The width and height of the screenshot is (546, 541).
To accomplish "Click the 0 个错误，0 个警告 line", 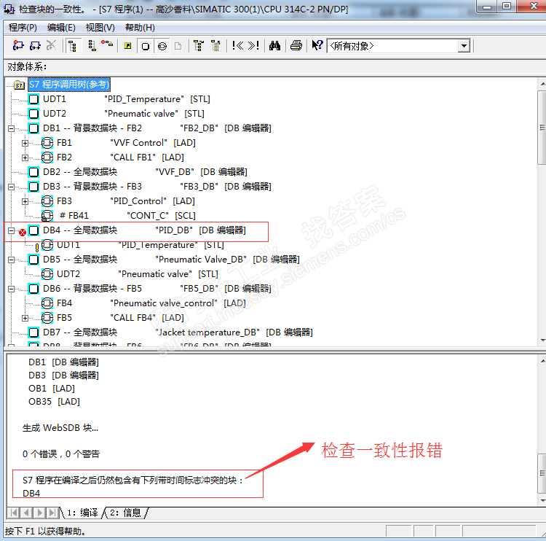I will 61,454.
